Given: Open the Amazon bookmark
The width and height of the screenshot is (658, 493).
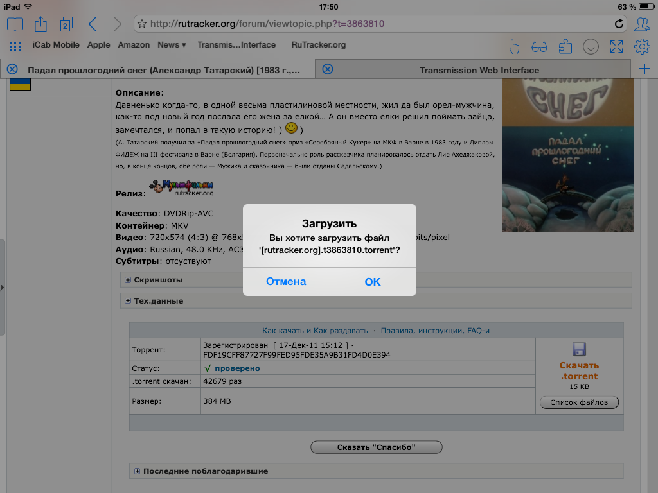Looking at the screenshot, I should tap(134, 45).
